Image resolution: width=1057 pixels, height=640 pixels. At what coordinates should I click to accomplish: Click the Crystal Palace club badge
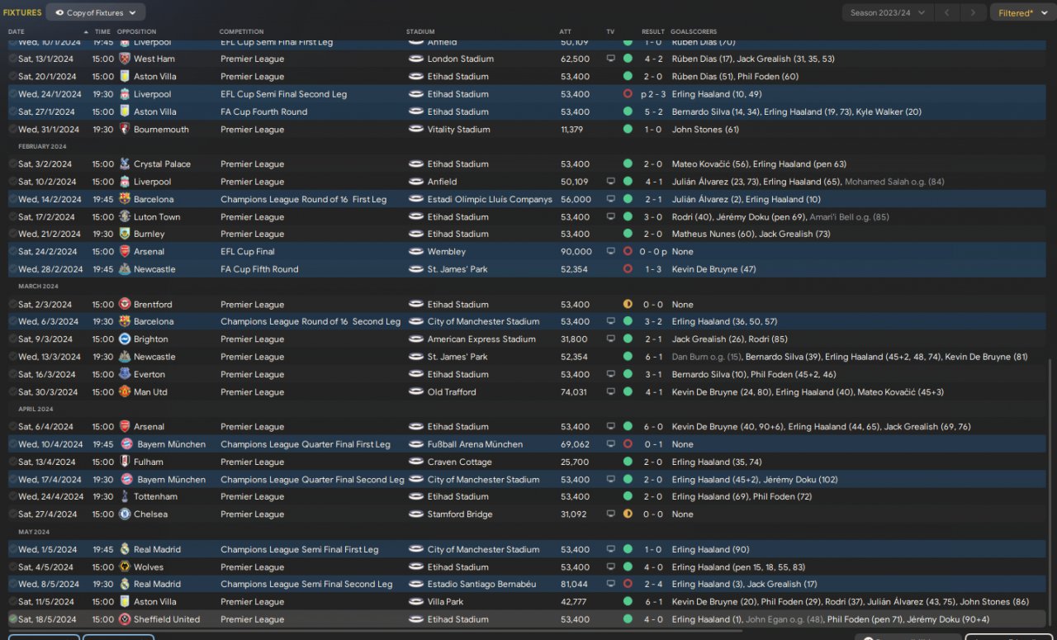[x=125, y=164]
